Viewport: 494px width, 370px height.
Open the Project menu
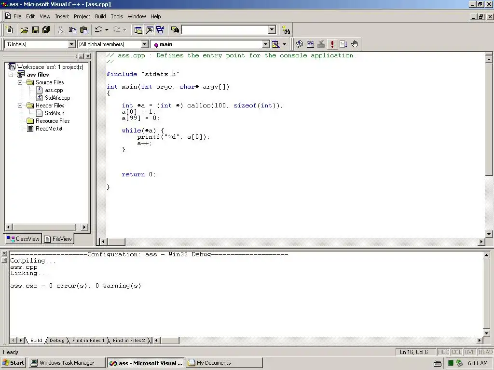[82, 16]
